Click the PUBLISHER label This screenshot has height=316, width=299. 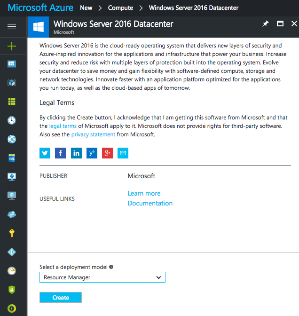[54, 176]
